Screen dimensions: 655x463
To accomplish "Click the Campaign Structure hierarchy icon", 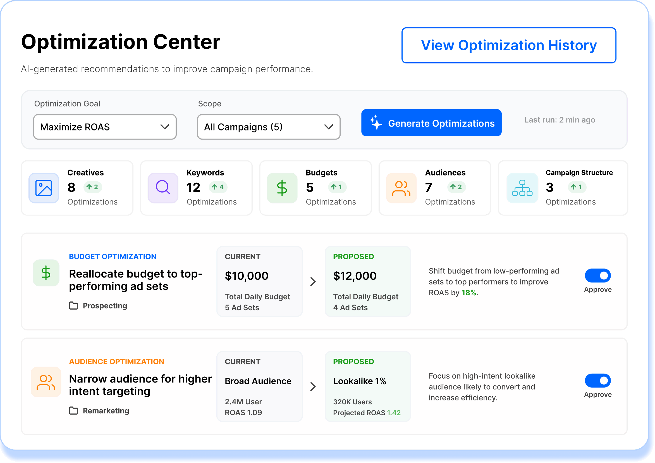I will pyautogui.click(x=522, y=188).
